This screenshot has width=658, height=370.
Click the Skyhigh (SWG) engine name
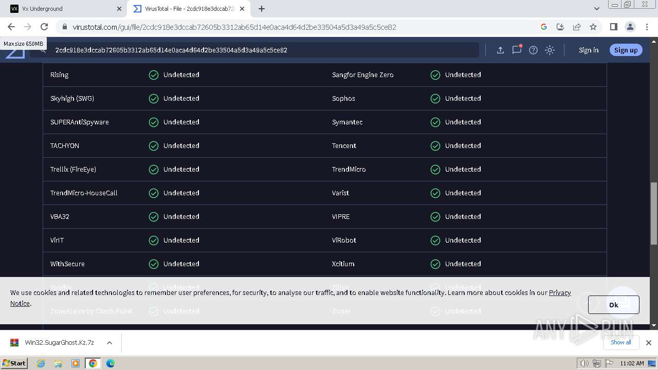pyautogui.click(x=72, y=98)
